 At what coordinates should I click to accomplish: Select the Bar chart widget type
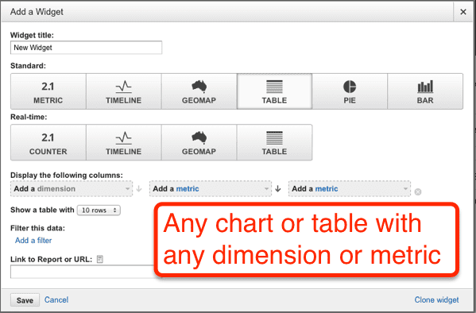click(x=425, y=91)
